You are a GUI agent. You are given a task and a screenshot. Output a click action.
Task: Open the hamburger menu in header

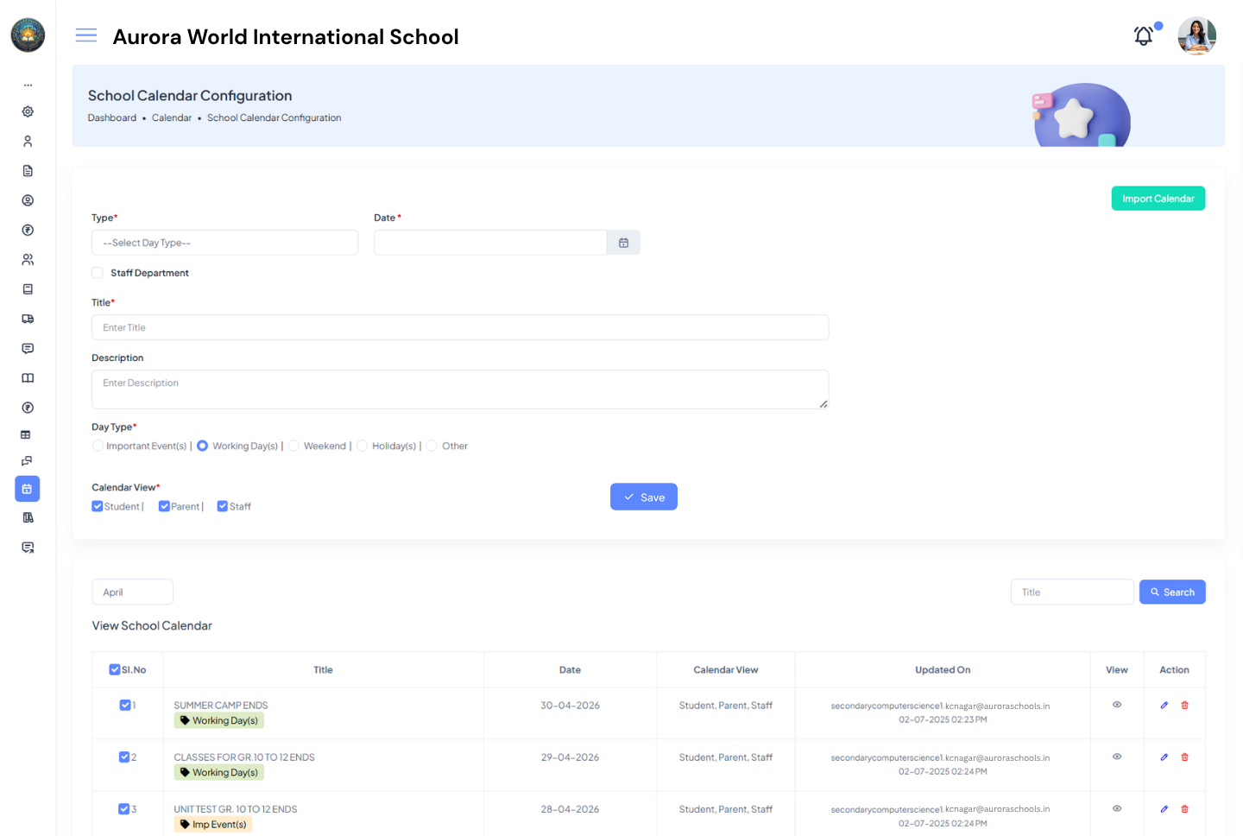(x=86, y=35)
